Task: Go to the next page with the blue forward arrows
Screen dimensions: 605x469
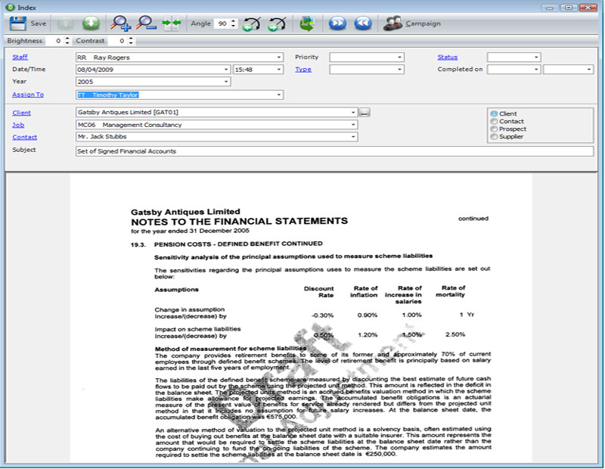Action: point(337,23)
